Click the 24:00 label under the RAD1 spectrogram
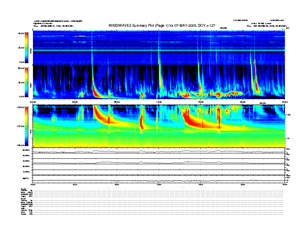 285,102
